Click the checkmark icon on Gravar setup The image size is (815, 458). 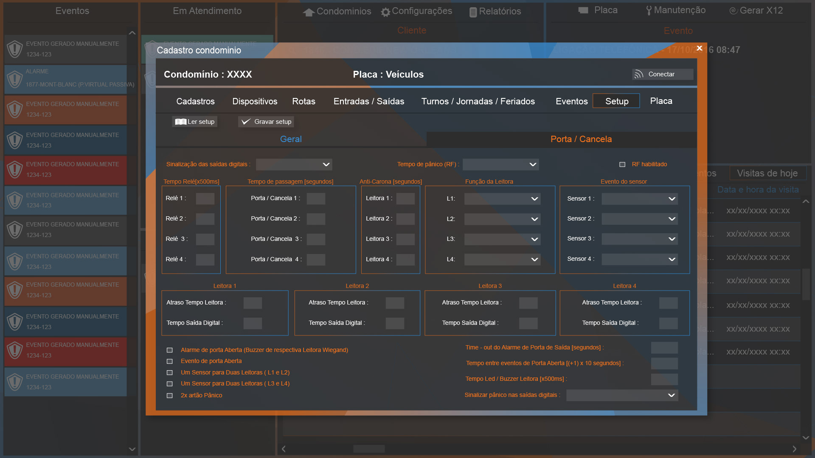[246, 122]
